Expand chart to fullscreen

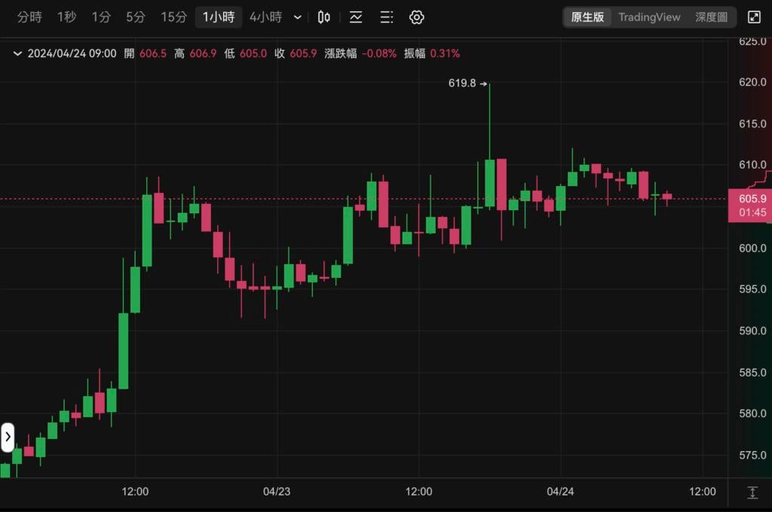click(754, 17)
